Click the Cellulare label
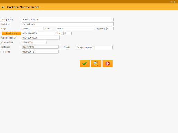Screen dimensions: 178x133 [6, 47]
